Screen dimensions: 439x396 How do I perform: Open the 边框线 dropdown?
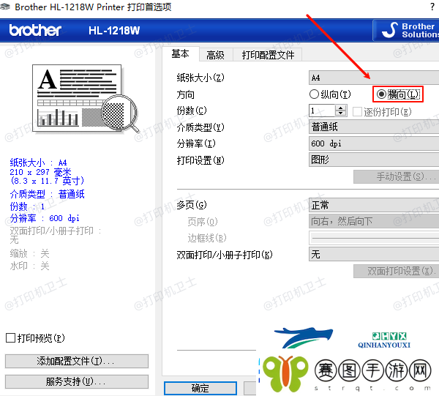click(x=374, y=238)
